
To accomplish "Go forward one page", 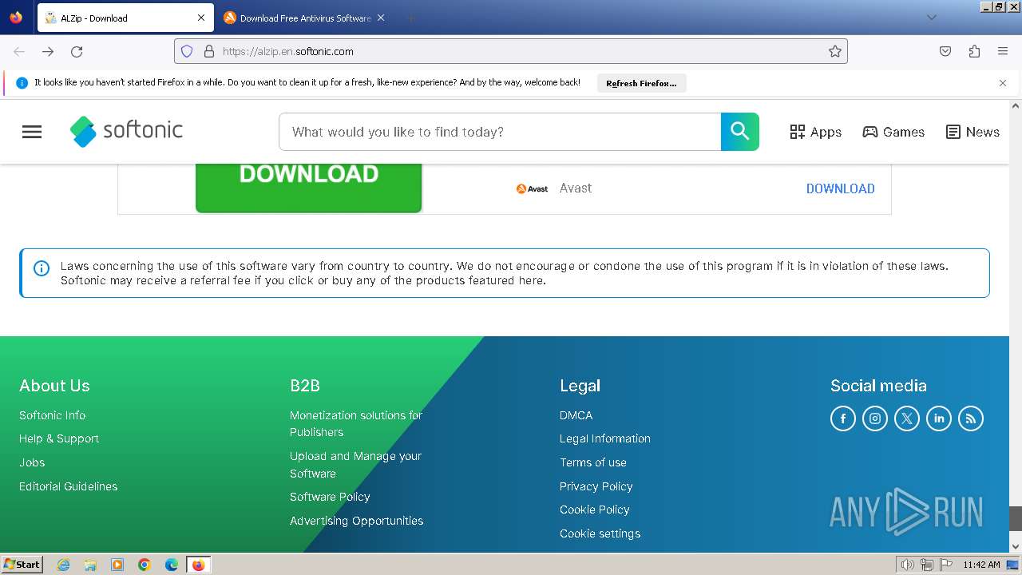I will pos(48,51).
